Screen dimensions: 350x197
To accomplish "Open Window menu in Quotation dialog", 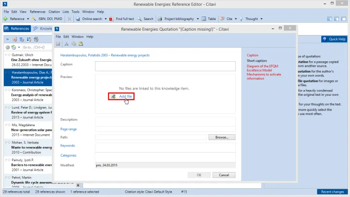I will pyautogui.click(x=77, y=36).
